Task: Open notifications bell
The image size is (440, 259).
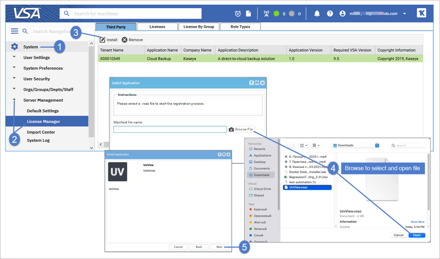Action: click(317, 14)
